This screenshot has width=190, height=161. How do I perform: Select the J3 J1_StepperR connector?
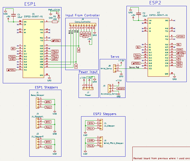click(x=37, y=143)
